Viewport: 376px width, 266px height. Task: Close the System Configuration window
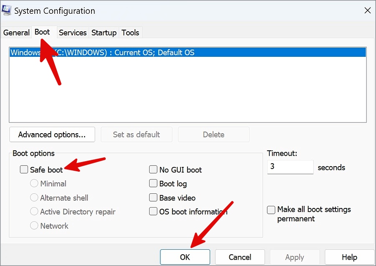click(367, 11)
